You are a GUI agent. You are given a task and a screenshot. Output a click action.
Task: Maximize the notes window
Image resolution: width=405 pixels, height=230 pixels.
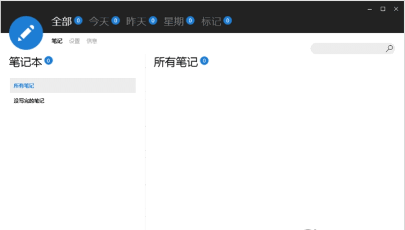[x=383, y=9]
